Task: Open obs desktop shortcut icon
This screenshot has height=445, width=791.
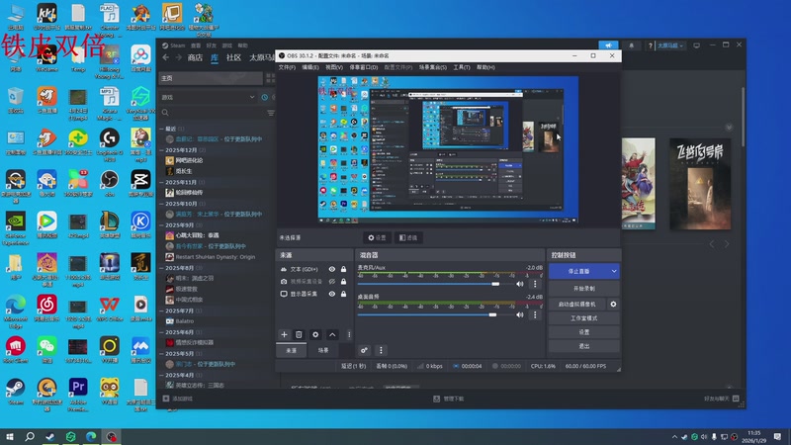Action: coord(109,183)
